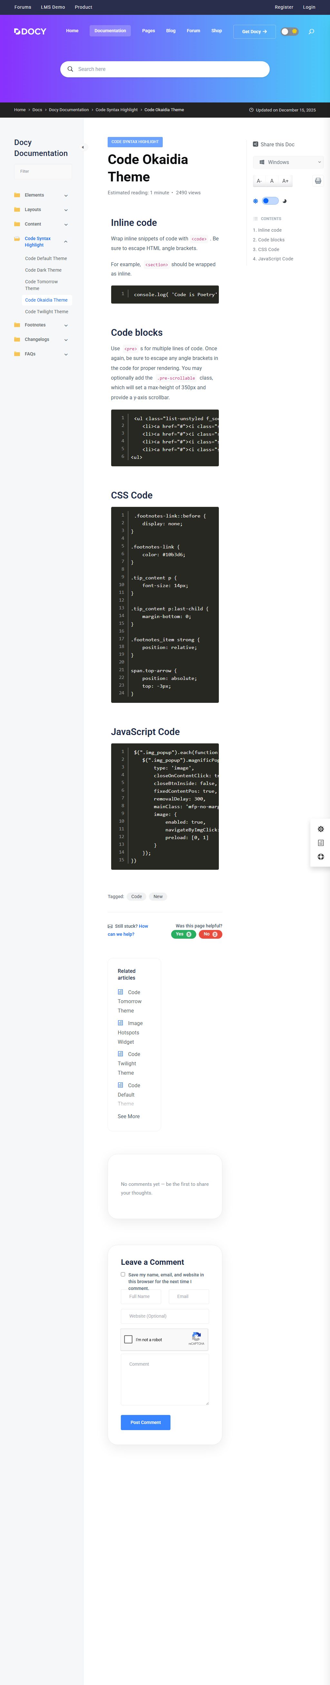Open the Pages nav menu
Image resolution: width=330 pixels, height=1685 pixels.
click(x=149, y=31)
